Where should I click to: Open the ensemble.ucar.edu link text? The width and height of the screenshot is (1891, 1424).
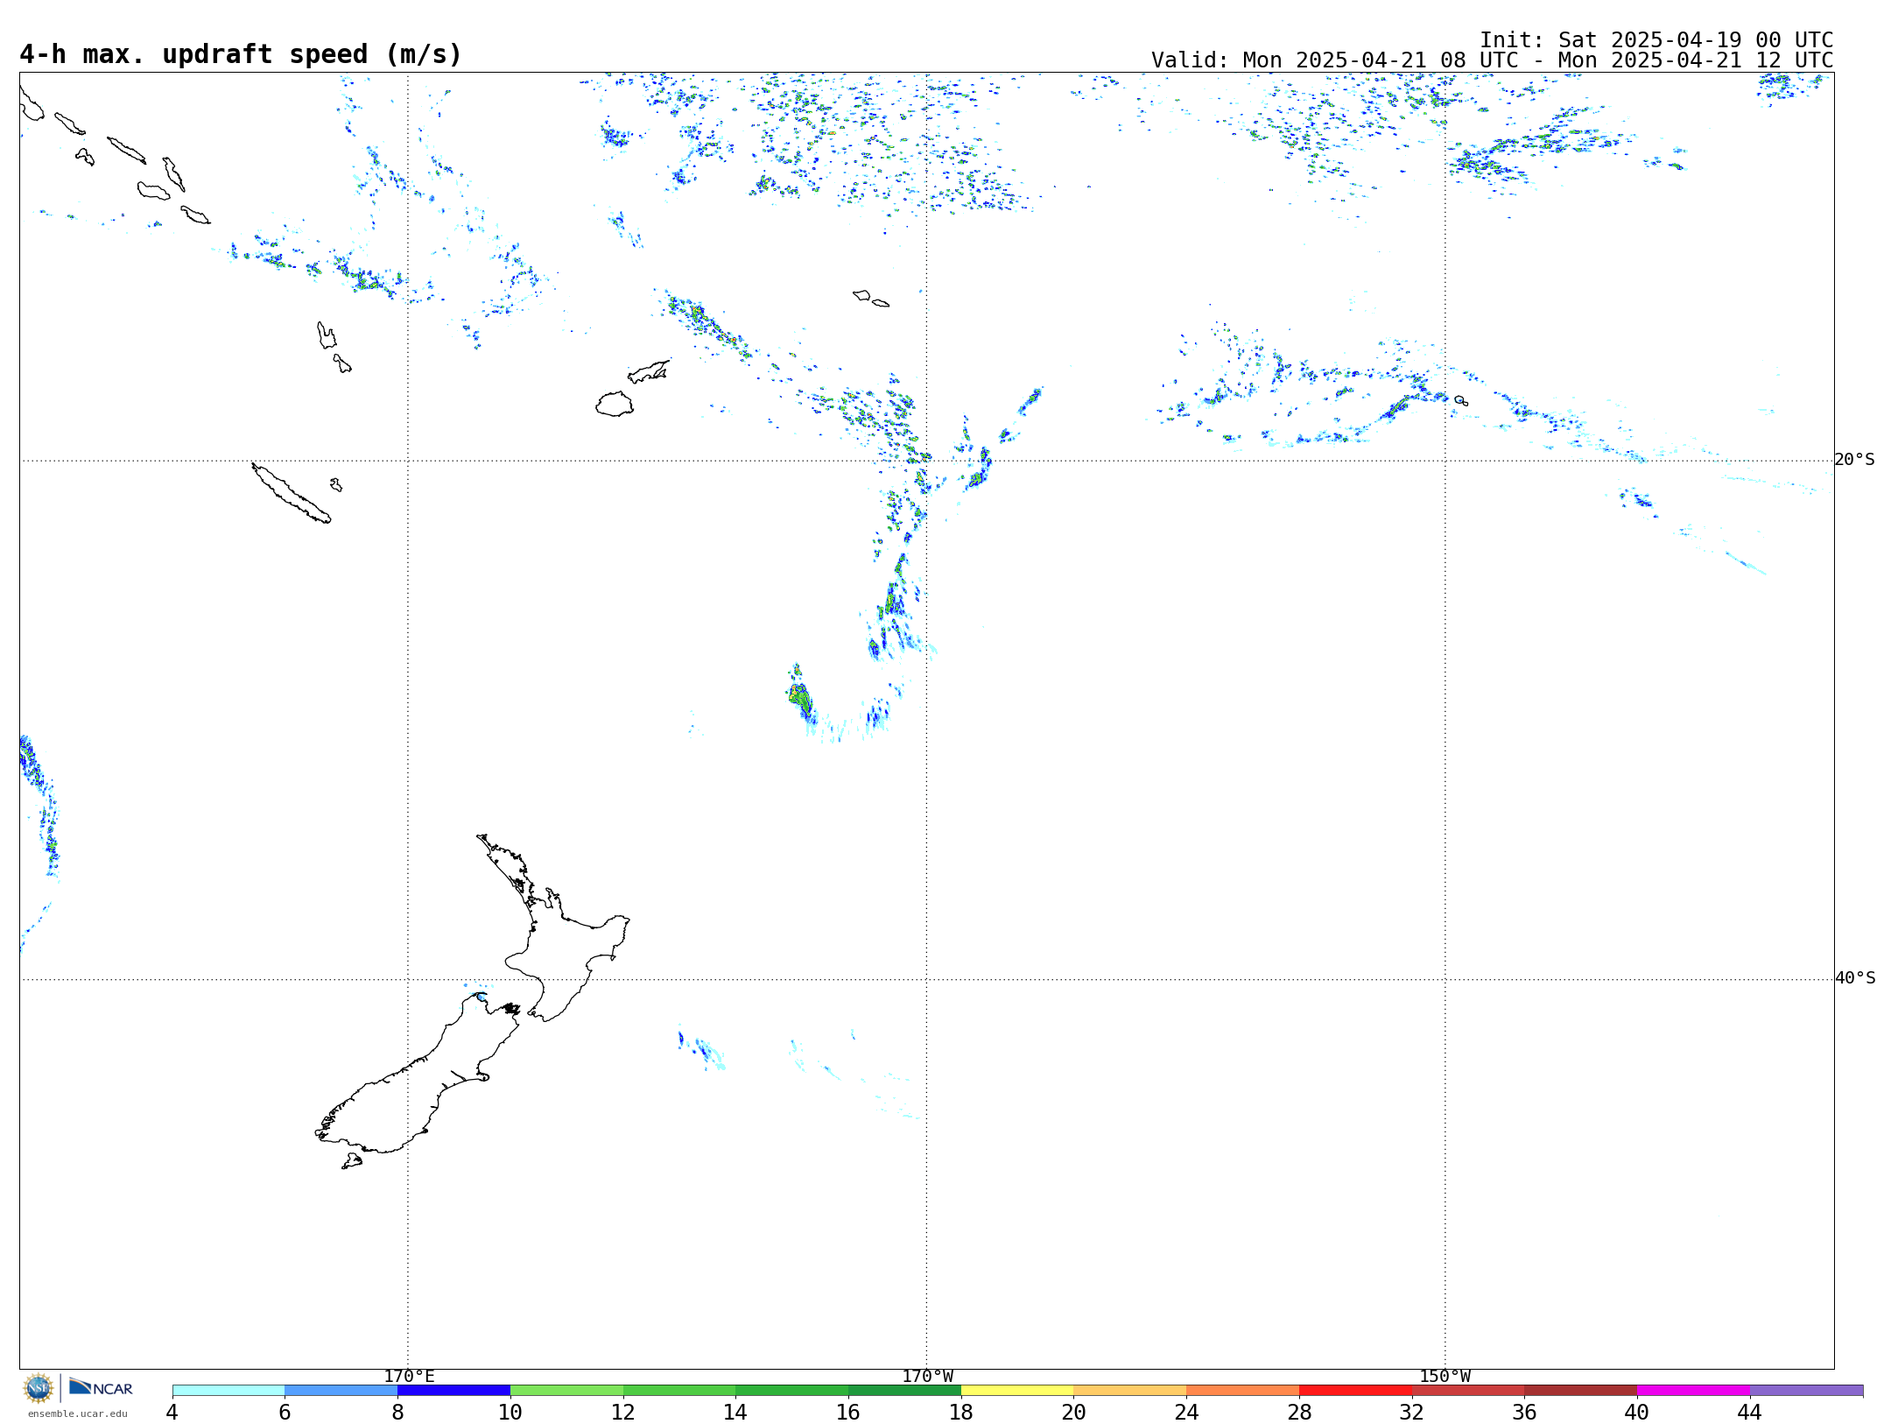pos(78,1413)
